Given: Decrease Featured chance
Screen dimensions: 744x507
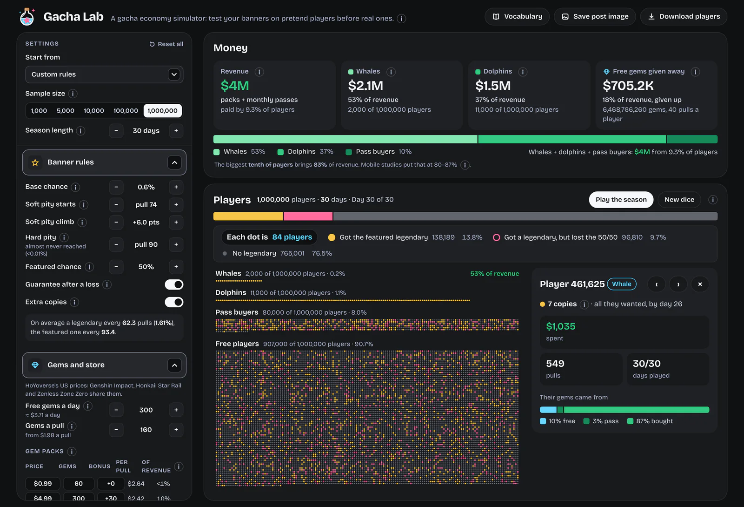Looking at the screenshot, I should tap(116, 267).
